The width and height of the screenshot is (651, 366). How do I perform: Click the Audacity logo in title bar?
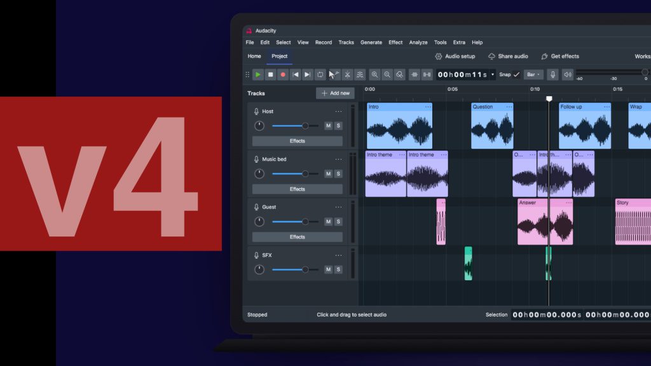pos(249,30)
